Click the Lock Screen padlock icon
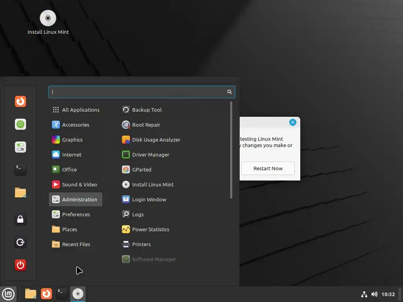This screenshot has height=302, width=403. pos(20,219)
